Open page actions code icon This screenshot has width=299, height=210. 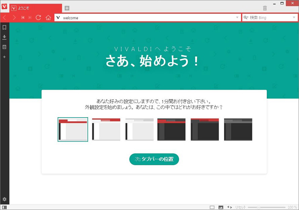click(229, 207)
